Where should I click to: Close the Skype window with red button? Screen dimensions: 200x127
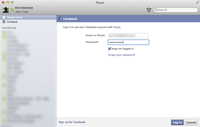3,3
